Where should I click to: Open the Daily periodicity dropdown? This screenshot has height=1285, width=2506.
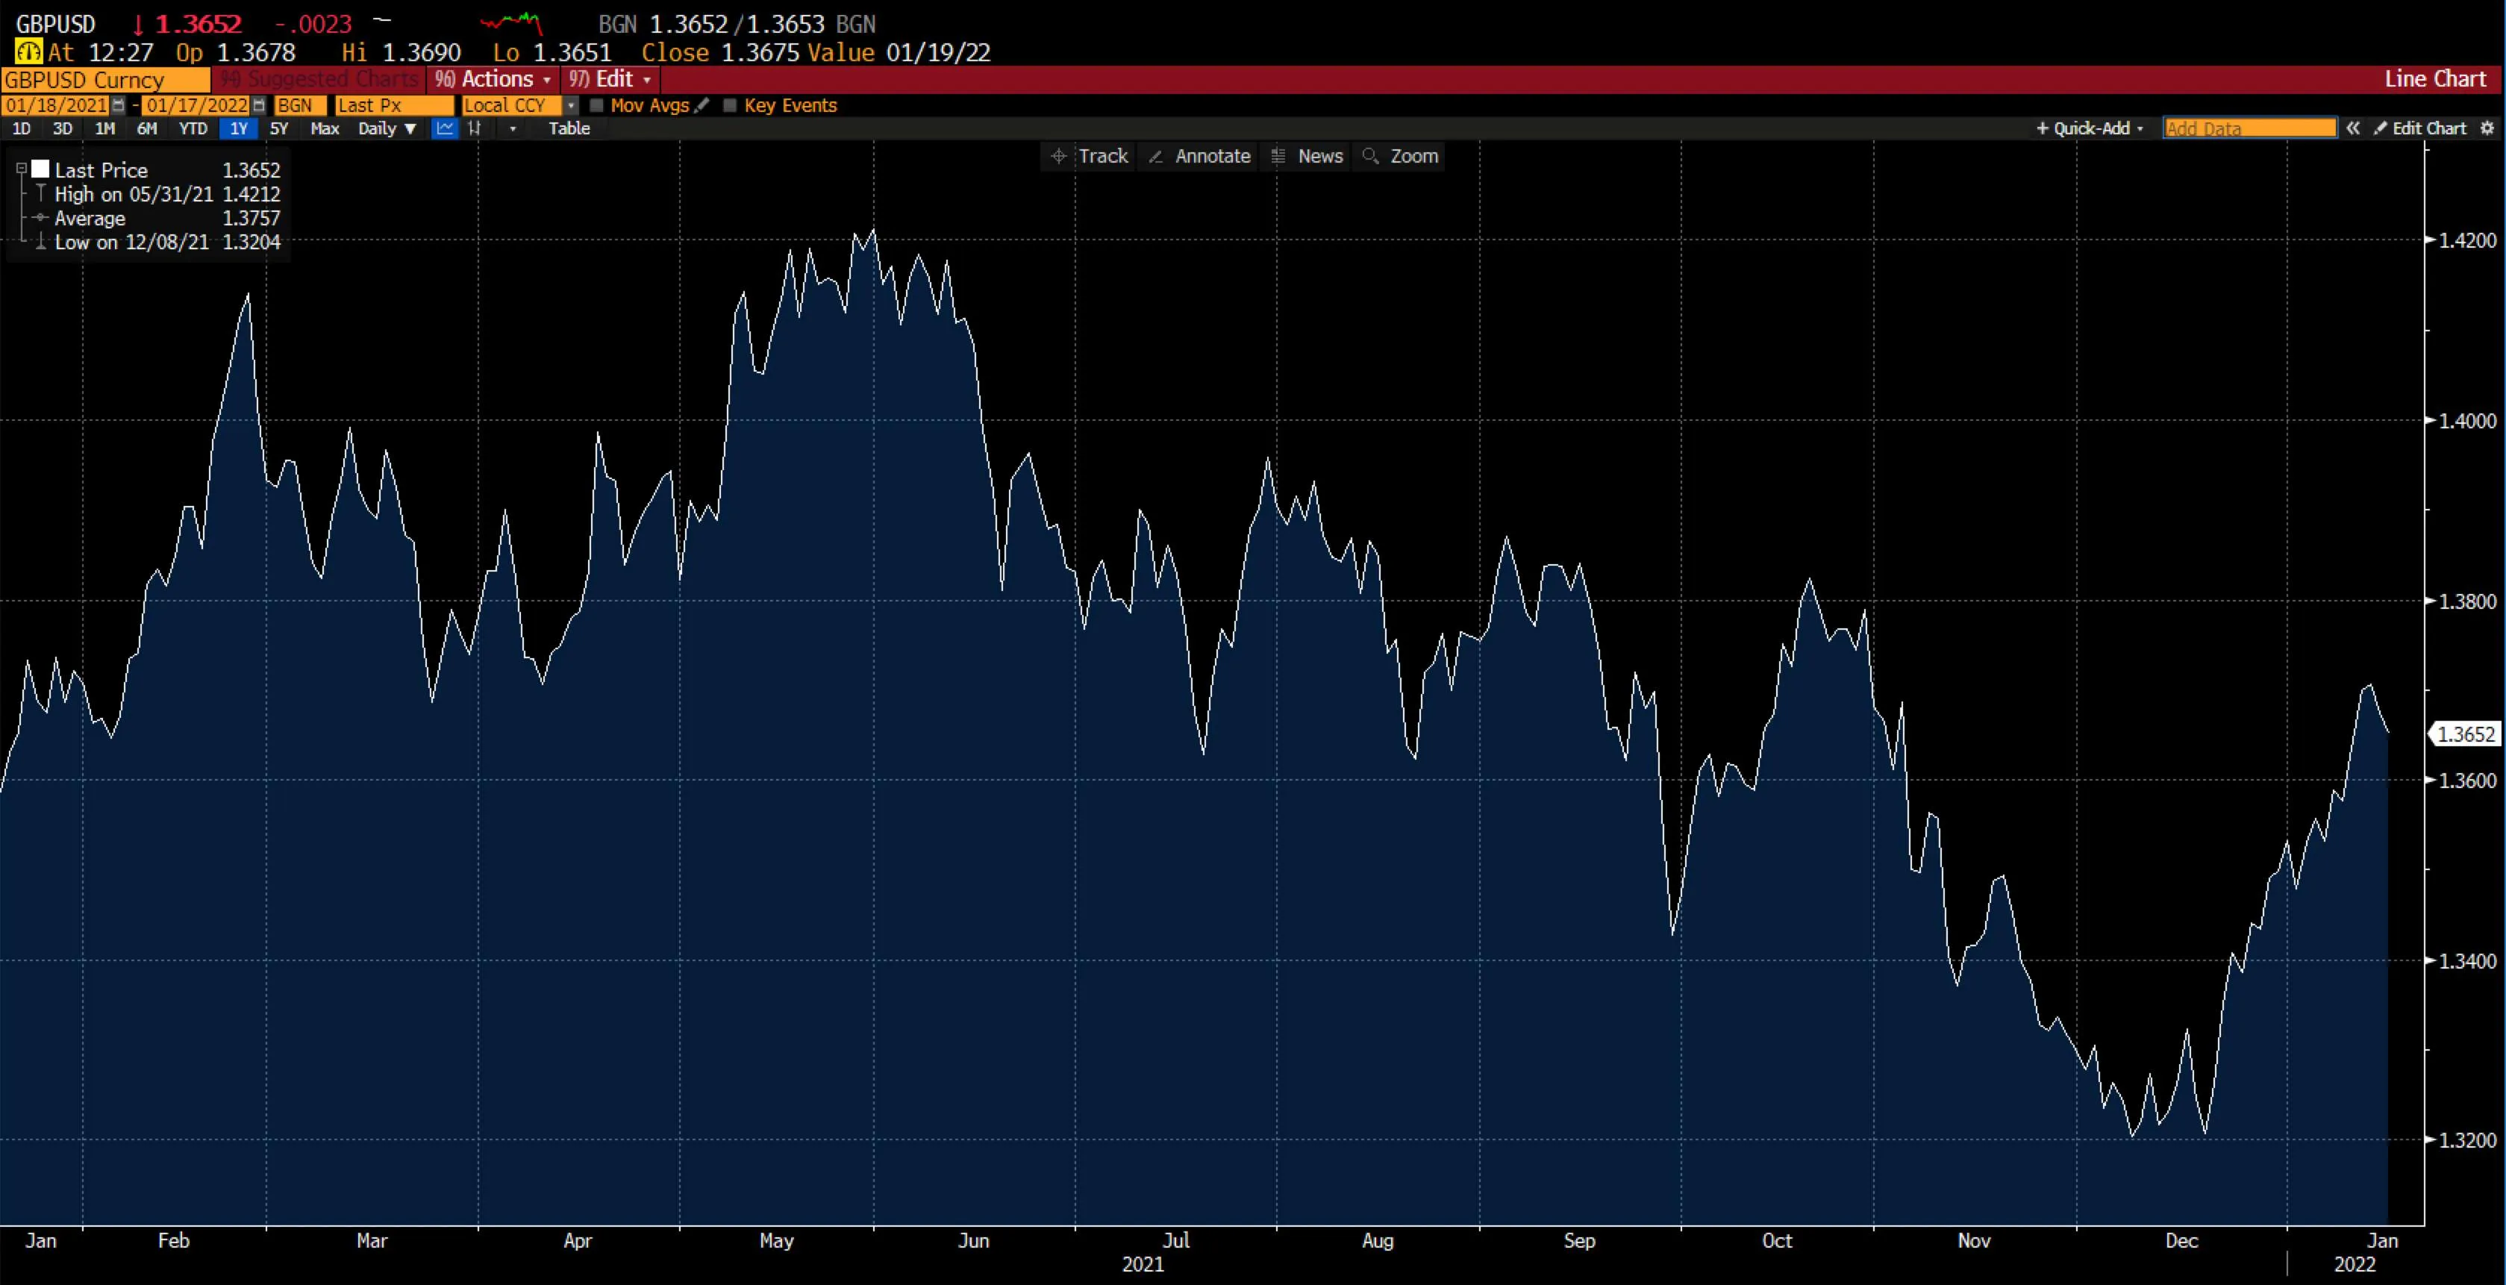coord(387,128)
